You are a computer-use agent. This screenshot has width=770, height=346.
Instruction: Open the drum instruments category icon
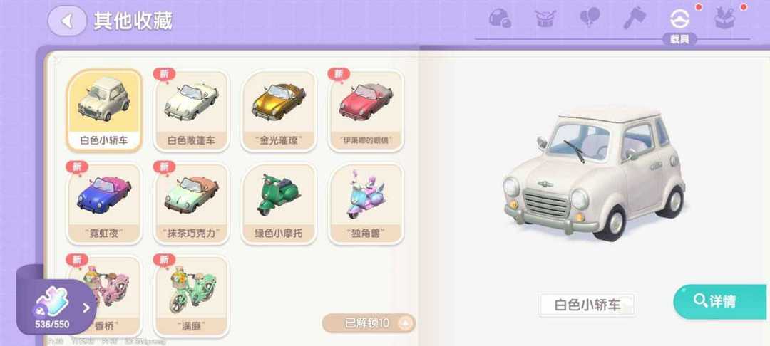545,19
